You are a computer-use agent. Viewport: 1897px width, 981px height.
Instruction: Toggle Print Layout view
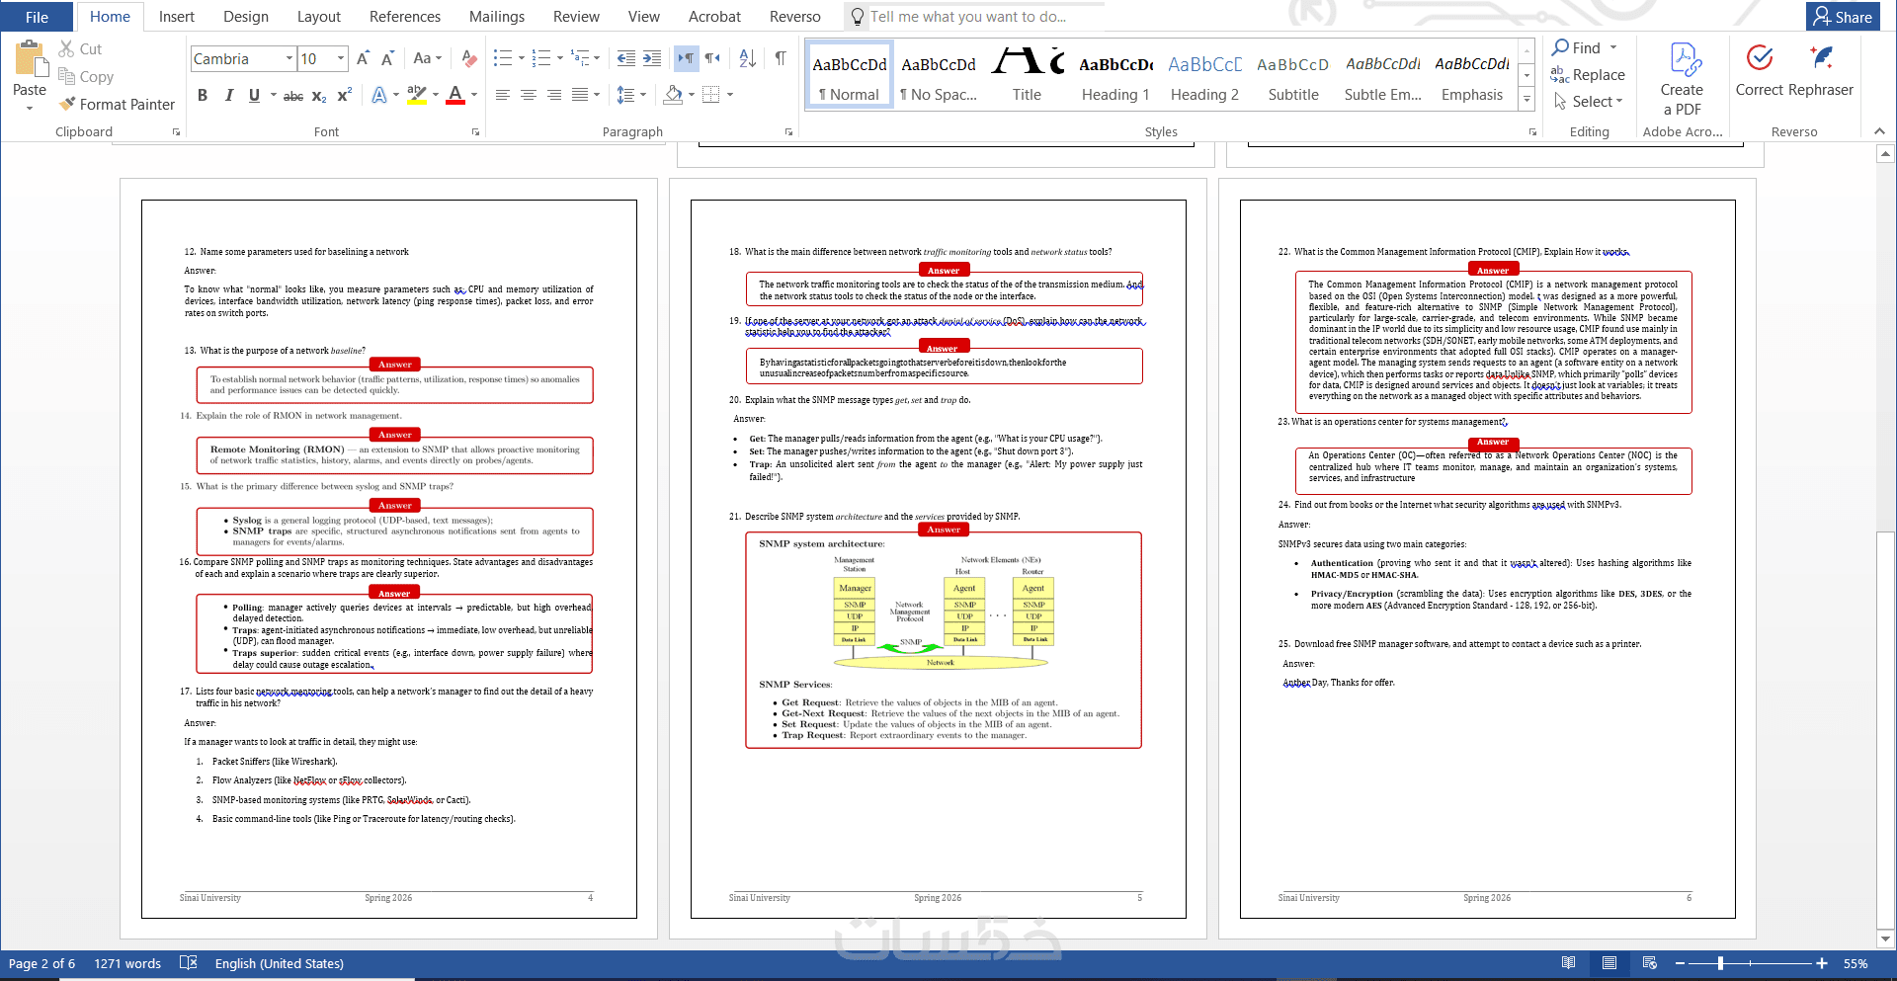1608,963
